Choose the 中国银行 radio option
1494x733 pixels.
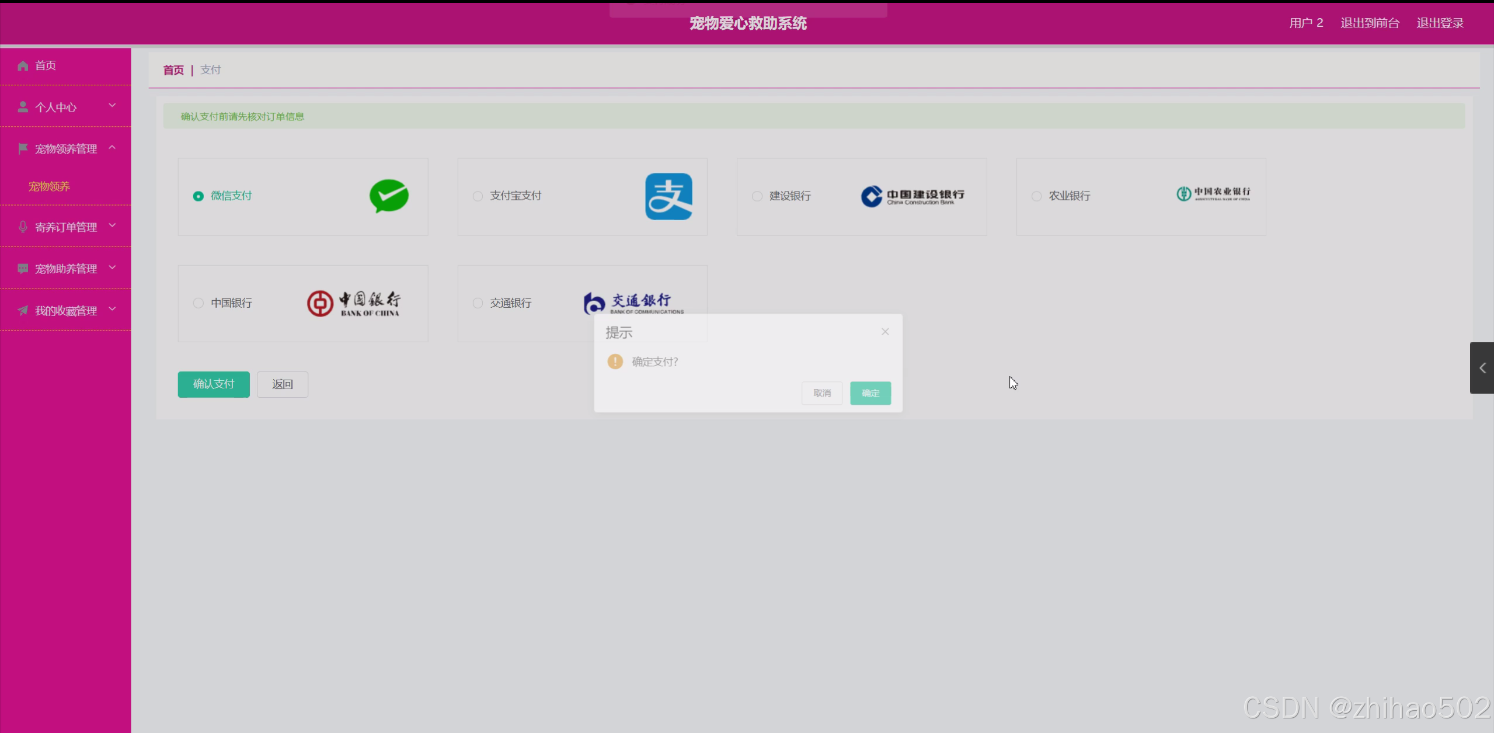point(198,303)
